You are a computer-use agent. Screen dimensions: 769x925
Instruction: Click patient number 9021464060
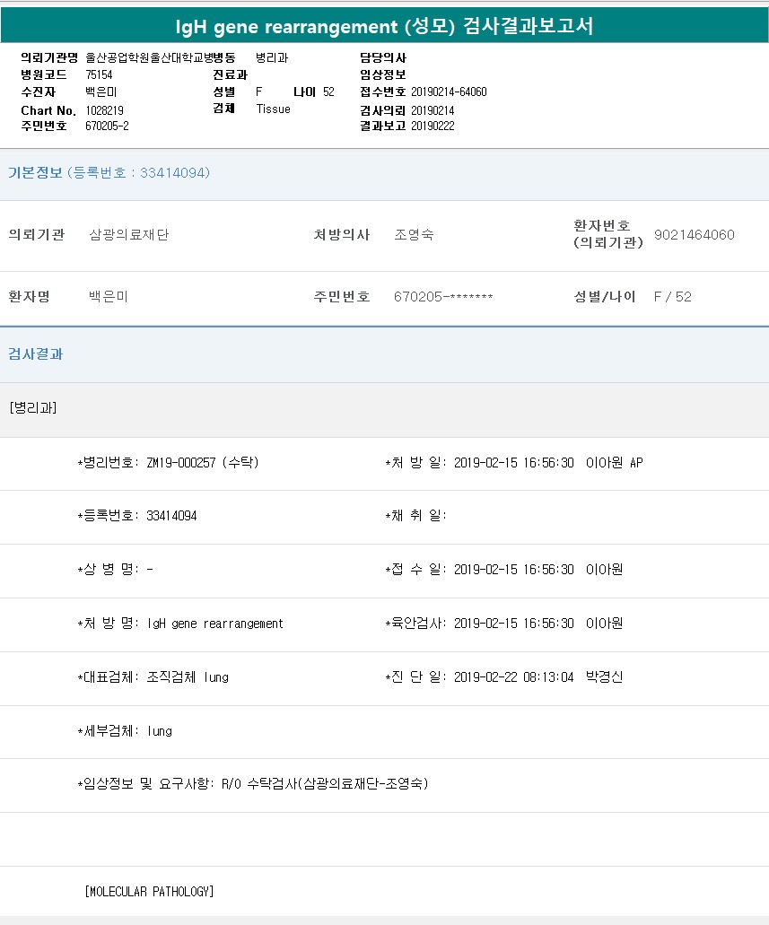click(x=694, y=235)
